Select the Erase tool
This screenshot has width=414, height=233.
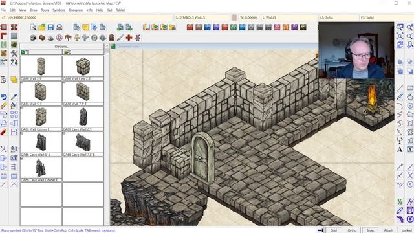tap(4, 106)
